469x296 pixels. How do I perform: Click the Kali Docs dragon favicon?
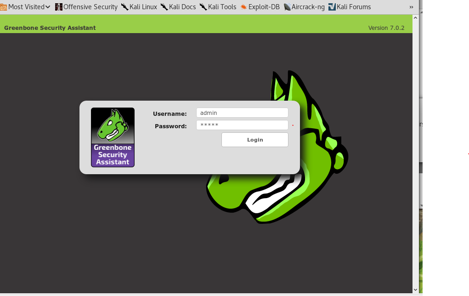[x=164, y=6]
